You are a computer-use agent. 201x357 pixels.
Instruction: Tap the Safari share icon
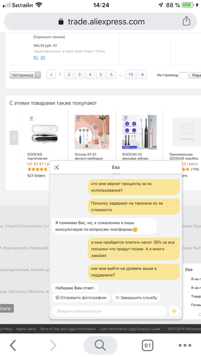[186, 21]
